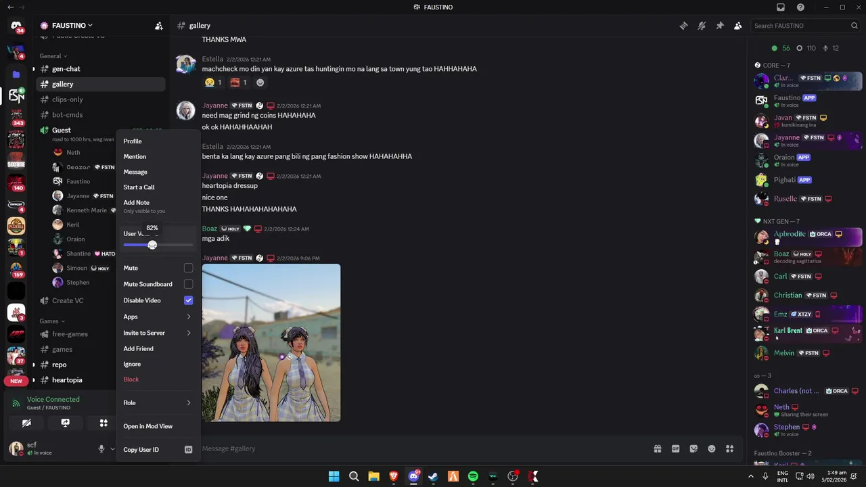Click the invite people icon beside FAUSTINO
The width and height of the screenshot is (866, 487).
(159, 26)
